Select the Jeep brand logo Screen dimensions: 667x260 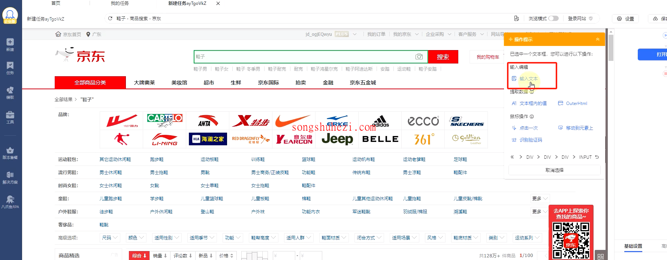pos(337,139)
